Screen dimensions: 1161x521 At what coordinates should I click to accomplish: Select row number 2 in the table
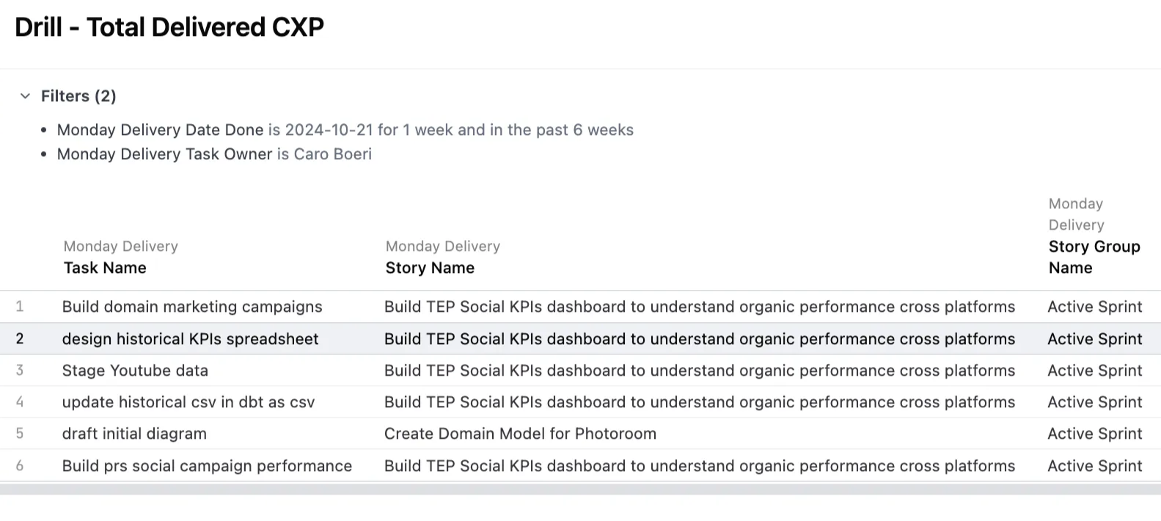click(20, 339)
